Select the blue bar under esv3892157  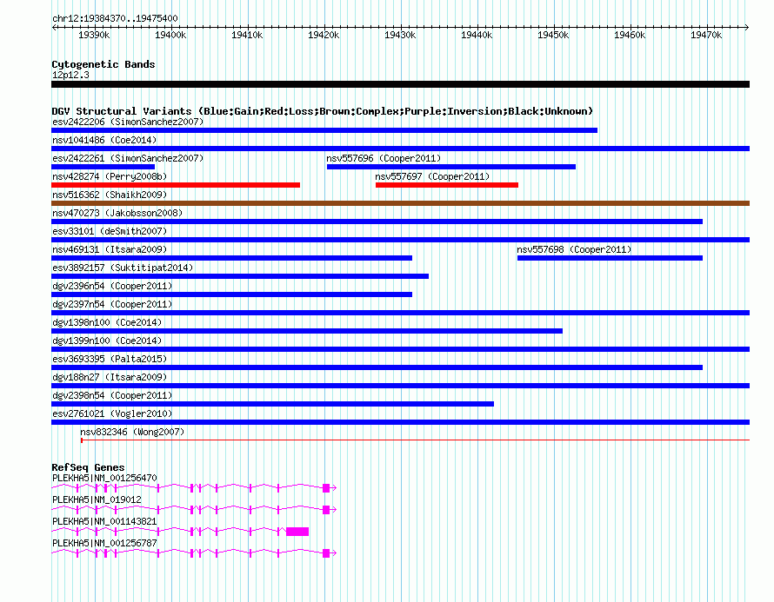pos(240,276)
